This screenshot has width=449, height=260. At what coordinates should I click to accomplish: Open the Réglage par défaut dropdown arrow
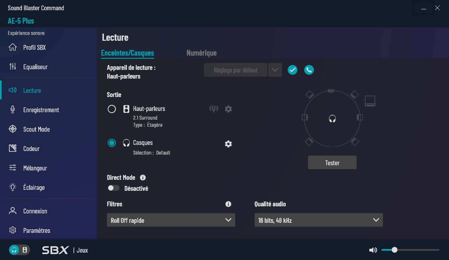tap(275, 70)
